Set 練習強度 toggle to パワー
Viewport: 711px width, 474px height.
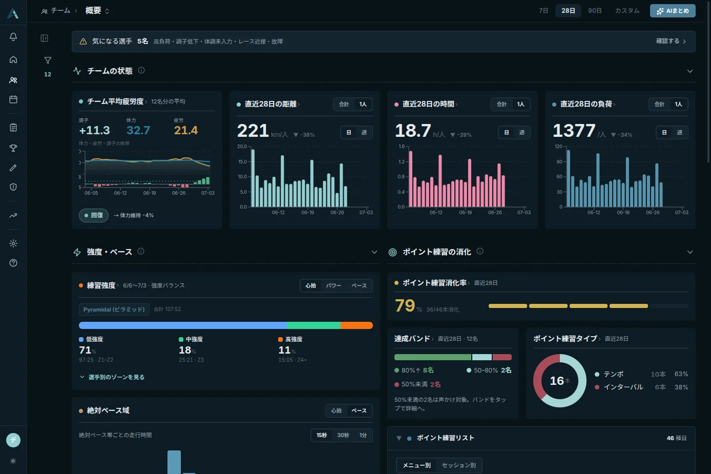point(333,285)
